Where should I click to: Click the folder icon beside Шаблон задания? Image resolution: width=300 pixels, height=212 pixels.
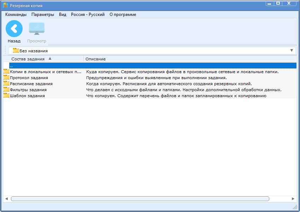click(x=6, y=96)
